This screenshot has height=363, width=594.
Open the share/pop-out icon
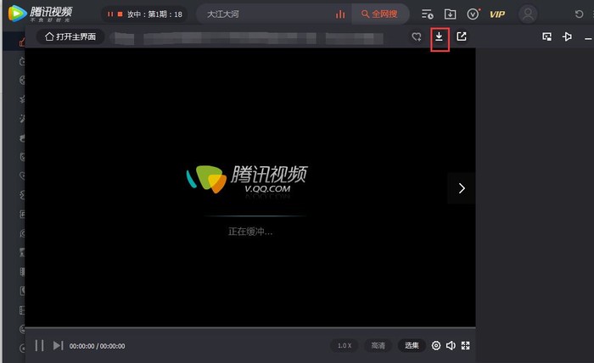(x=462, y=37)
